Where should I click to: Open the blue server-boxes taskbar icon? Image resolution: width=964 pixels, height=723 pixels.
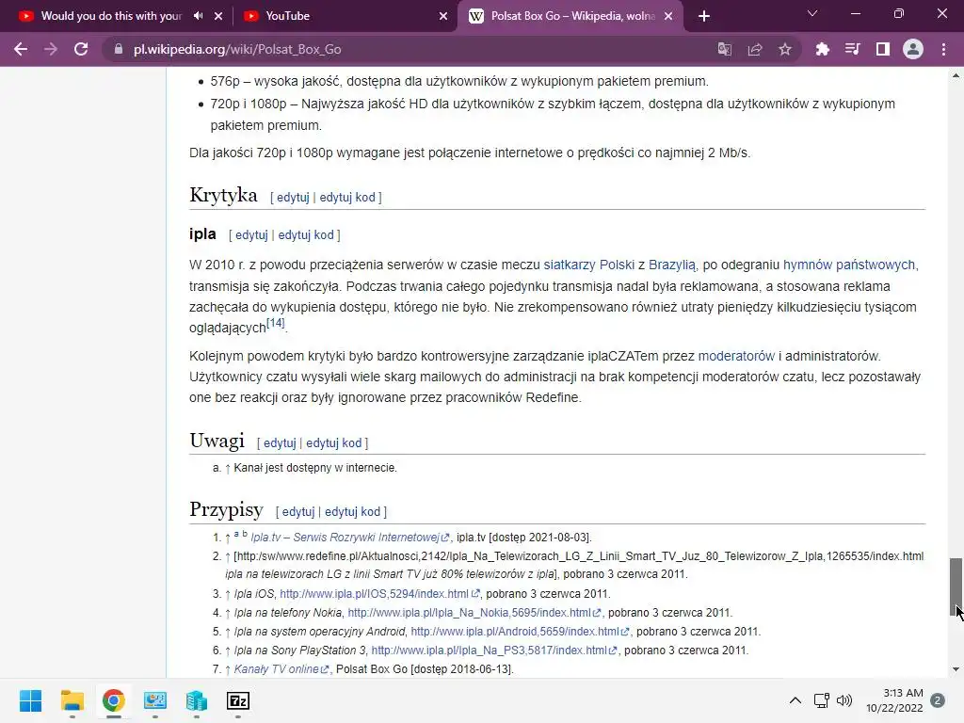(196, 700)
